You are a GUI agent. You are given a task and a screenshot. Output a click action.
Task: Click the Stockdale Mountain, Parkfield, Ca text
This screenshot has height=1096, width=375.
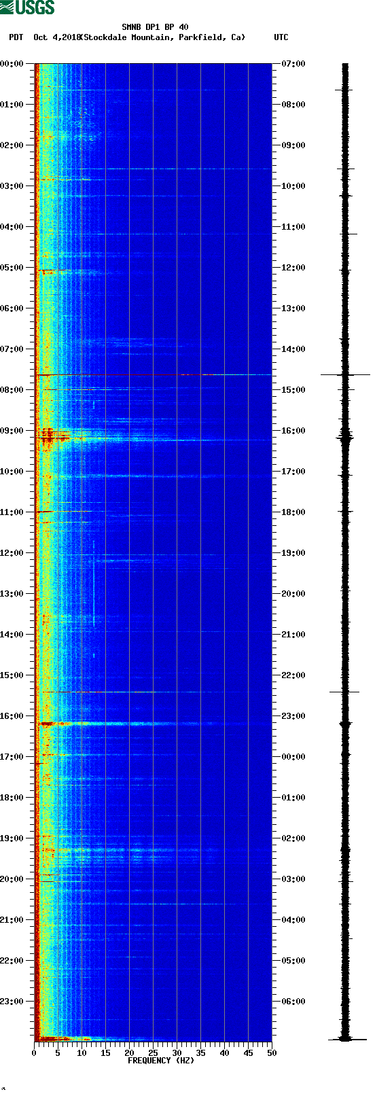pyautogui.click(x=163, y=37)
